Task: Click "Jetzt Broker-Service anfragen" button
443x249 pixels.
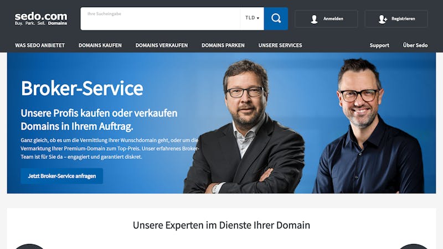Action: click(62, 176)
